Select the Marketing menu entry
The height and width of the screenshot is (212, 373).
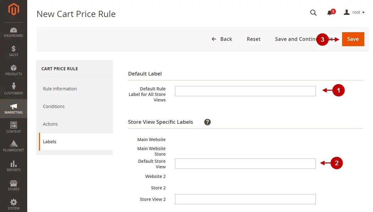tap(14, 109)
